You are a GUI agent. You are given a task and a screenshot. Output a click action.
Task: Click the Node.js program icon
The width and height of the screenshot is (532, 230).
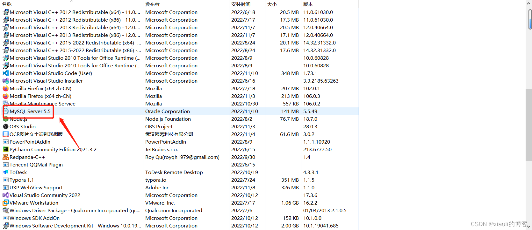click(x=6, y=119)
